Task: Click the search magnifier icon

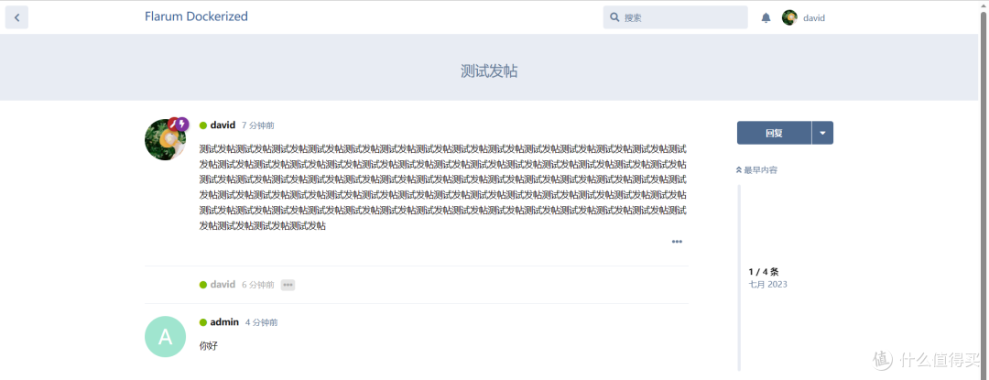Action: point(614,17)
